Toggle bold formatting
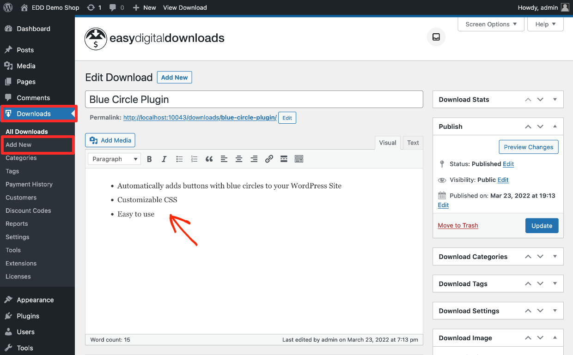The height and width of the screenshot is (355, 573). [x=149, y=159]
